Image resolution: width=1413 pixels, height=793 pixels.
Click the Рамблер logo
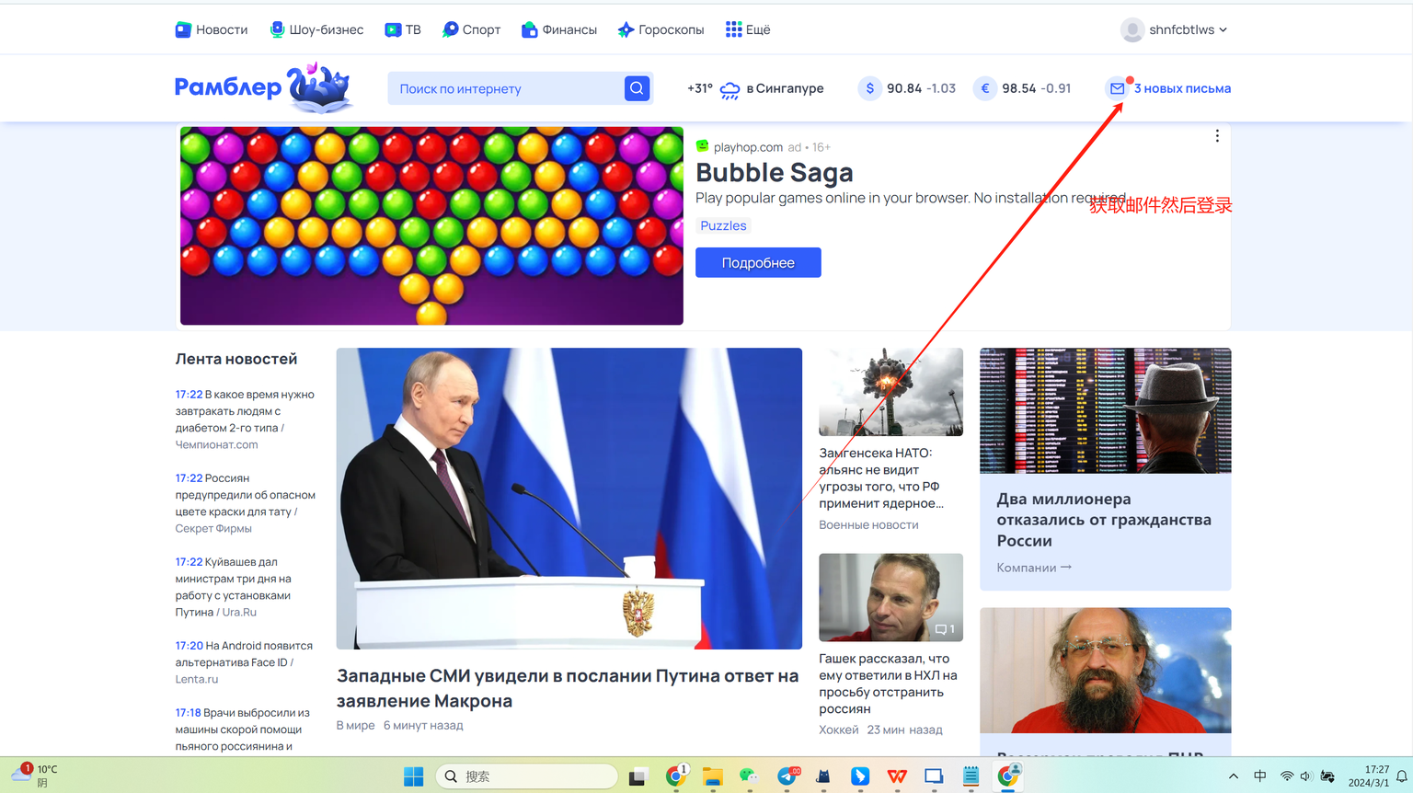pos(262,87)
